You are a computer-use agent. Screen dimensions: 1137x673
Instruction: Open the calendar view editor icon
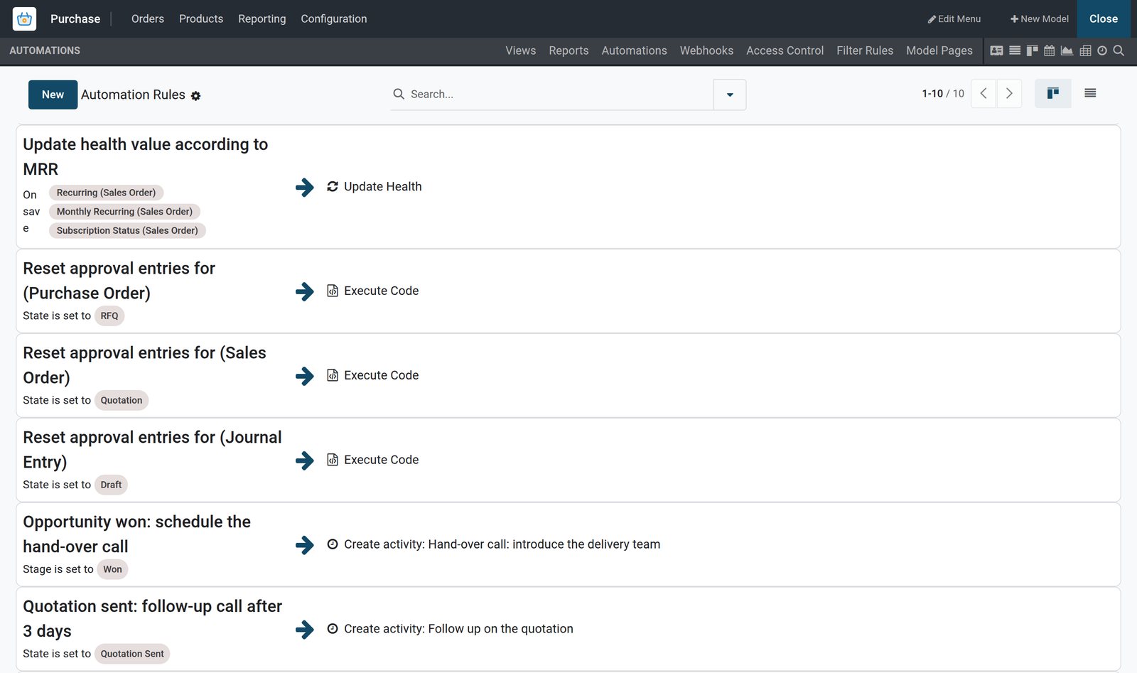1049,50
